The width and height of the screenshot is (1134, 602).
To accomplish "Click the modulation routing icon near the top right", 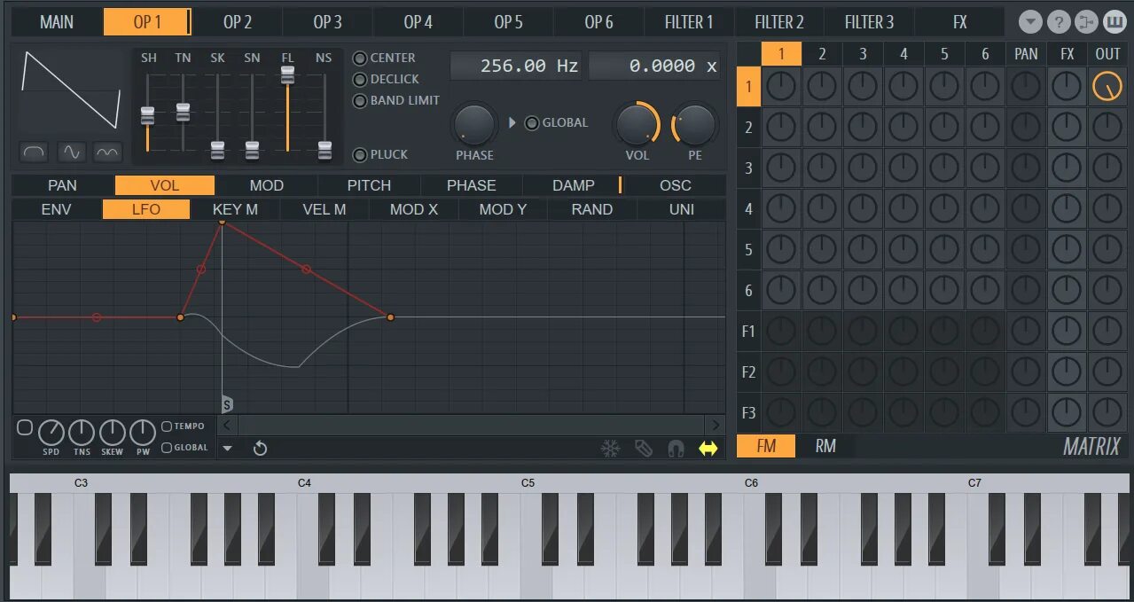I will [x=1085, y=21].
